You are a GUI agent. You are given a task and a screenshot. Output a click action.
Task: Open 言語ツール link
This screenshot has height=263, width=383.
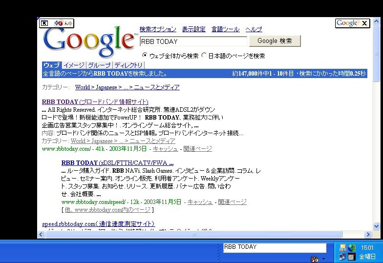point(226,29)
